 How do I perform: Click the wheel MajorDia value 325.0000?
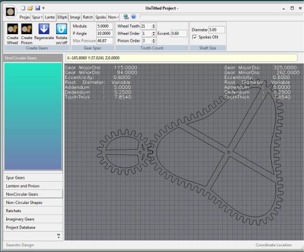(285, 68)
